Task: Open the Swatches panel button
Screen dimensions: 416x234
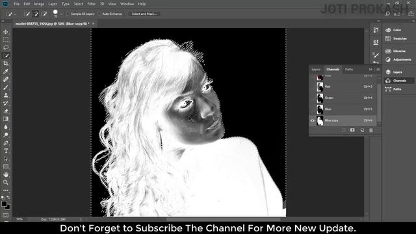Action: (396, 38)
